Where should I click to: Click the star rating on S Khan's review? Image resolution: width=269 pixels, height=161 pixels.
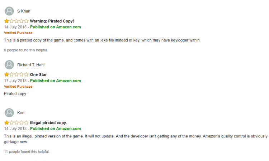pos(16,21)
